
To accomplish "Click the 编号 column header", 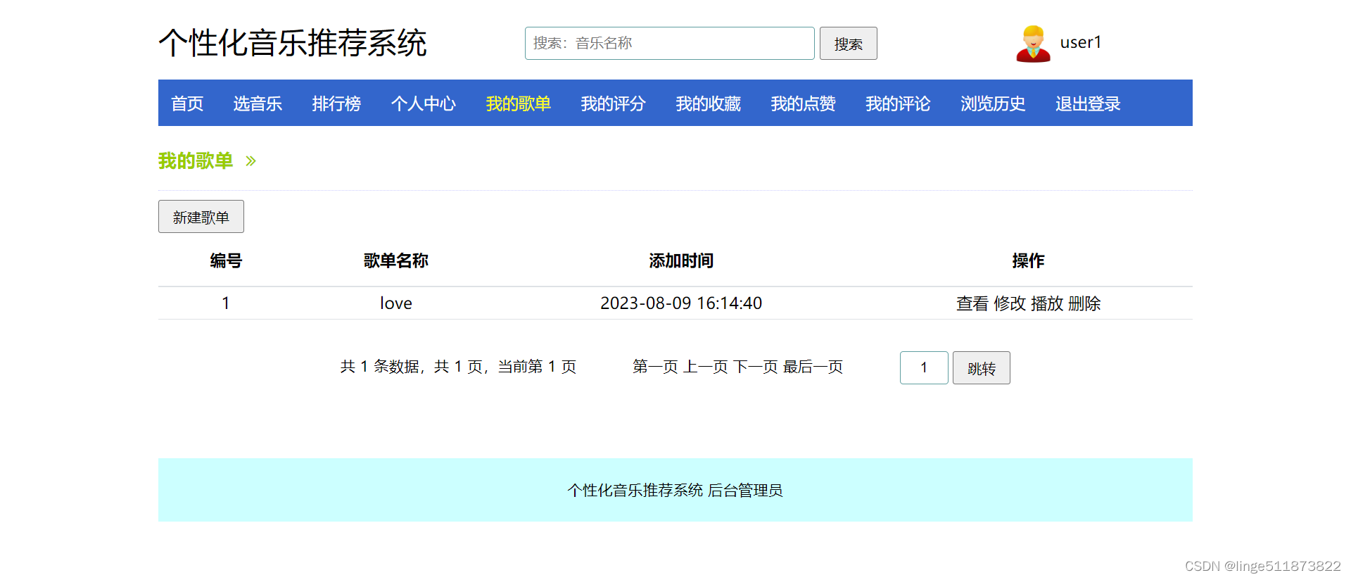I will coord(226,261).
